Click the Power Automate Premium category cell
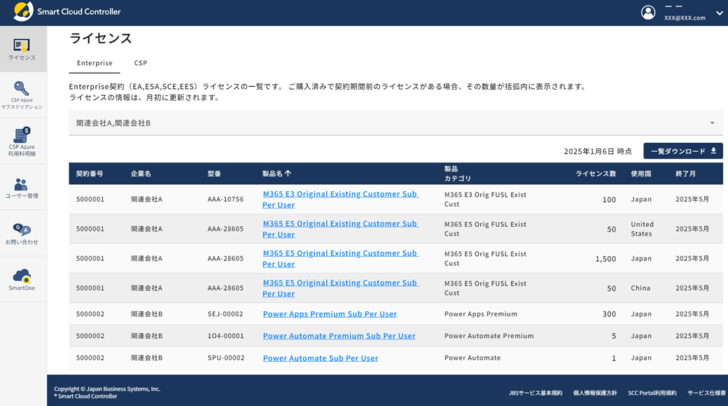This screenshot has height=406, width=728. tap(489, 336)
